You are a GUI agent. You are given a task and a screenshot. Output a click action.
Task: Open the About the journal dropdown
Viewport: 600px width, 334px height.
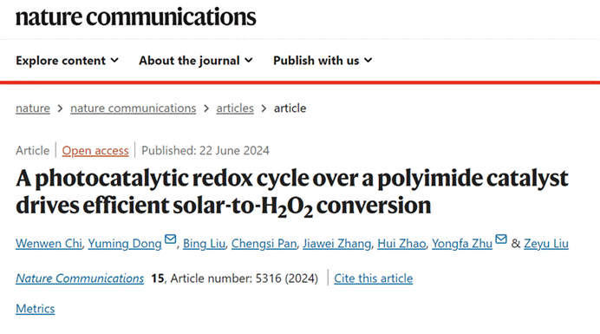[x=196, y=61]
